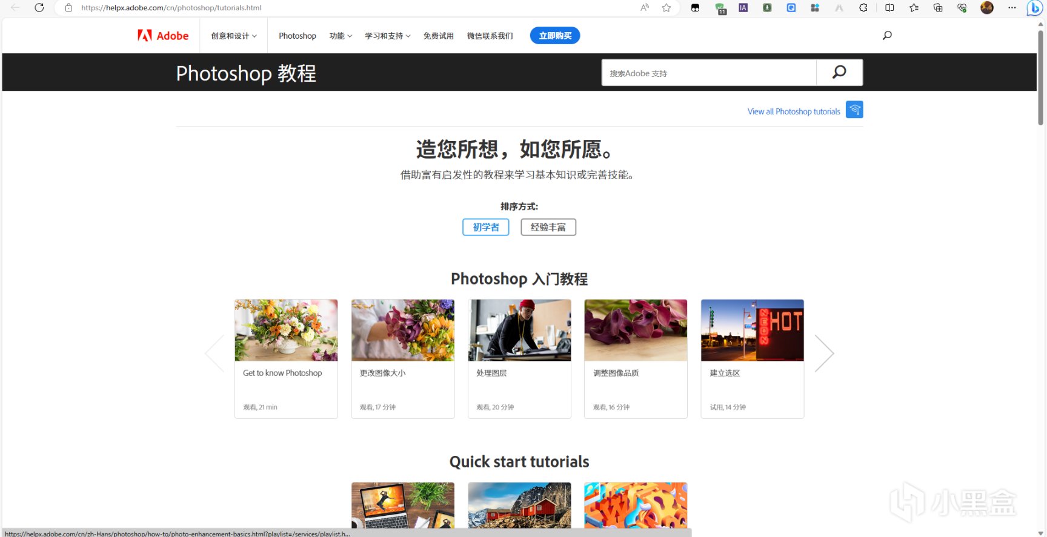The width and height of the screenshot is (1047, 537).
Task: Open the 处理图层 tutorial title
Action: (x=491, y=373)
